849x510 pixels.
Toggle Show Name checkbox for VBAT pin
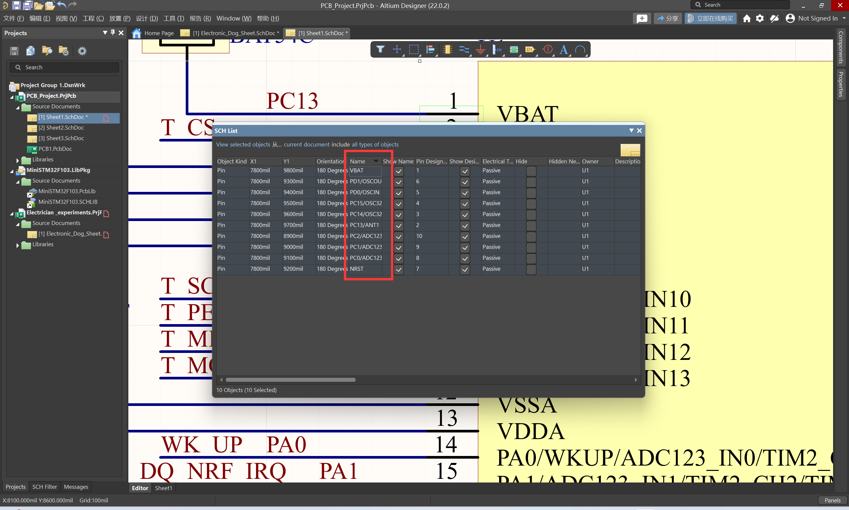click(x=399, y=171)
